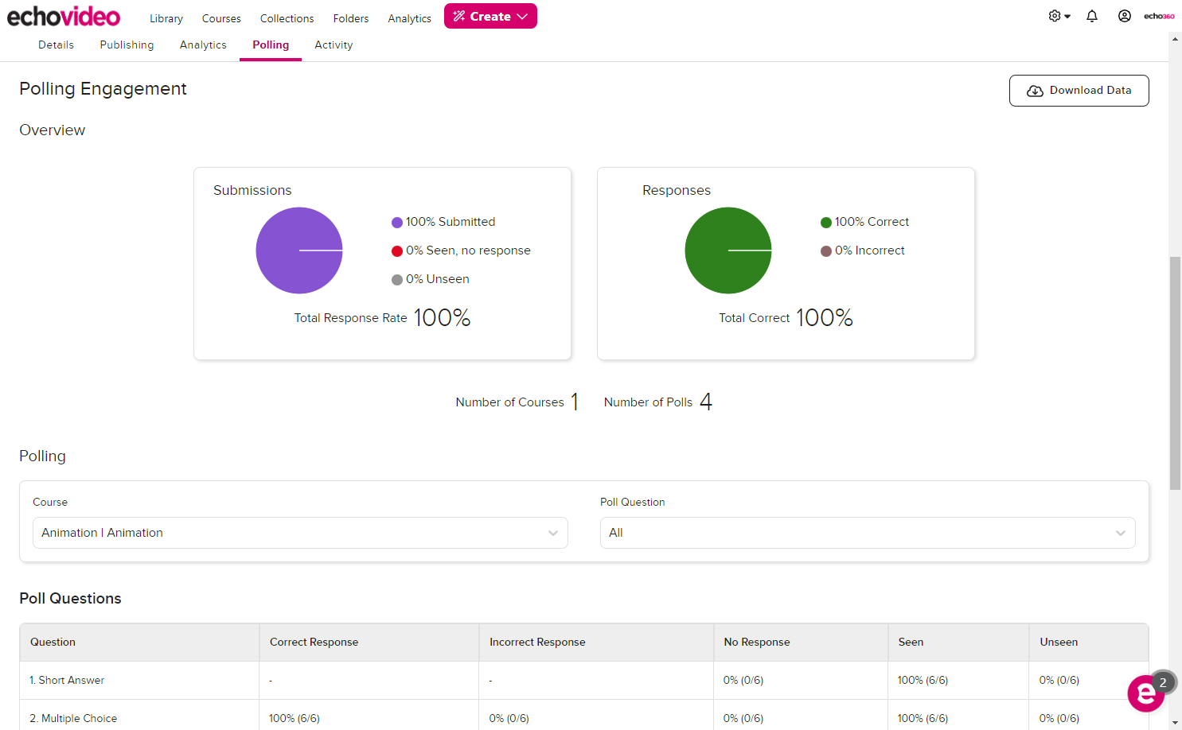Open the Short Answer poll question
Image resolution: width=1182 pixels, height=730 pixels.
pos(67,680)
